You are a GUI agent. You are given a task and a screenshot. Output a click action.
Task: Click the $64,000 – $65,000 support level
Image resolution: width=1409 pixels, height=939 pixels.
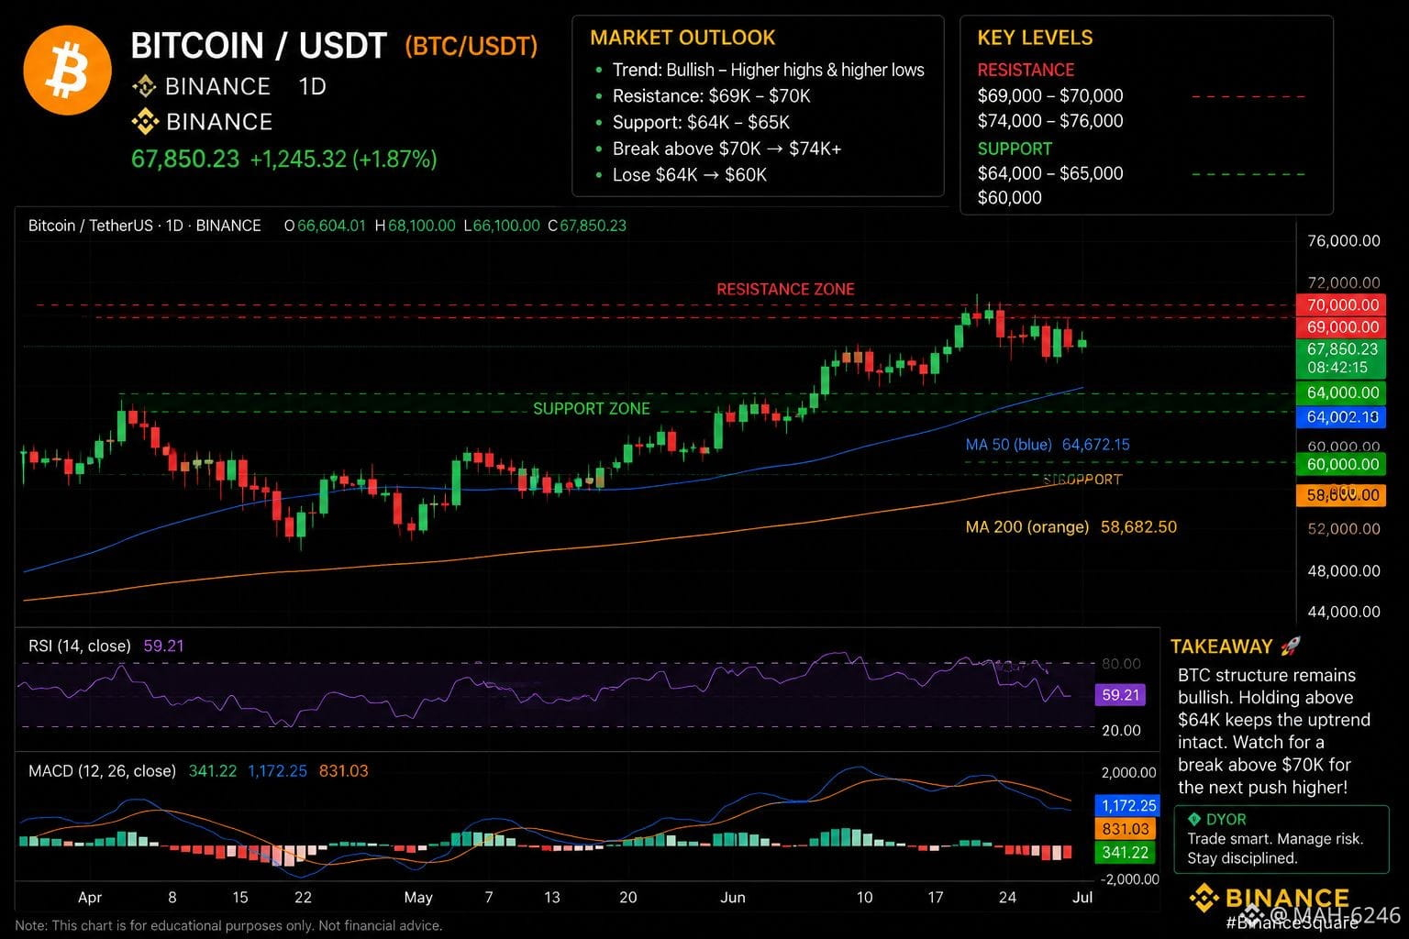click(1050, 173)
